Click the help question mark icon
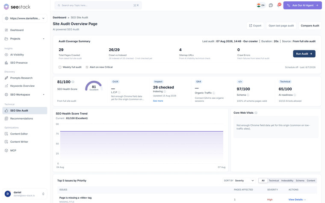 point(271,6)
